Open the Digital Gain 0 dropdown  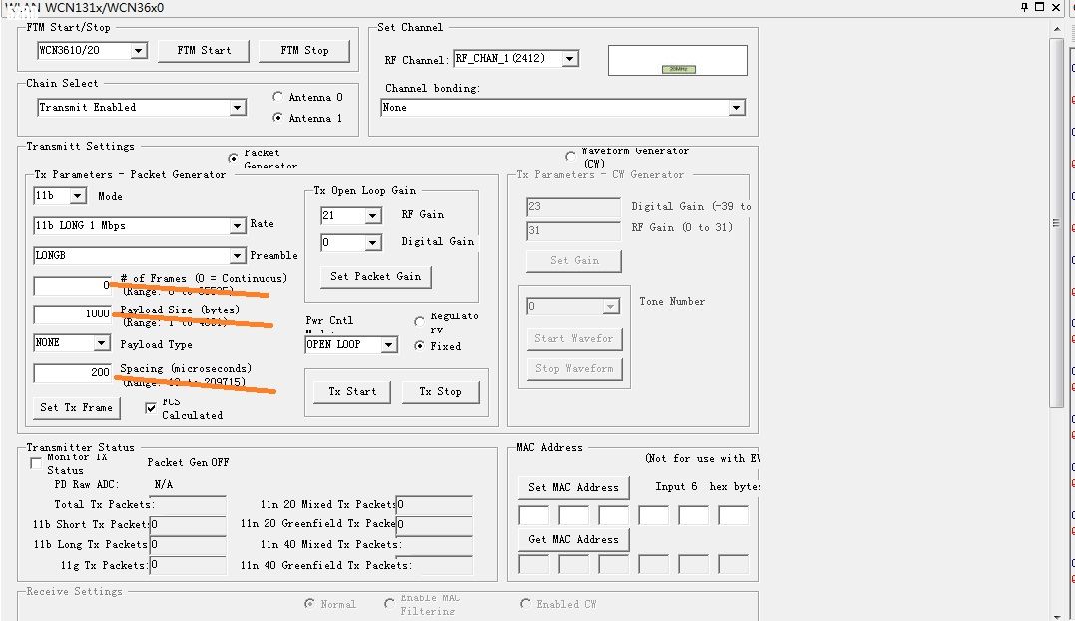coord(373,242)
